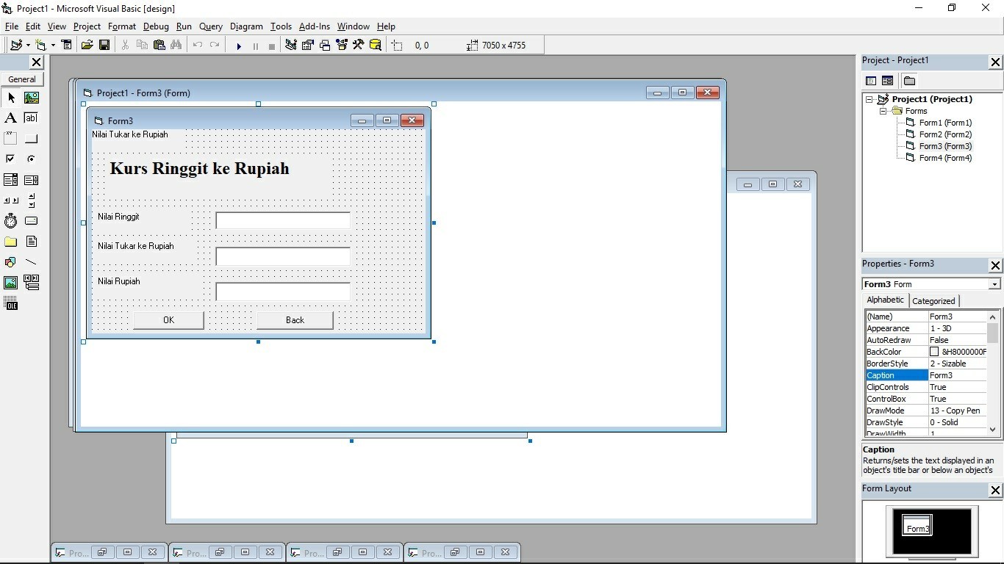1004x564 pixels.
Task: Select the TextBox tool in the toolbox
Action: coord(31,117)
